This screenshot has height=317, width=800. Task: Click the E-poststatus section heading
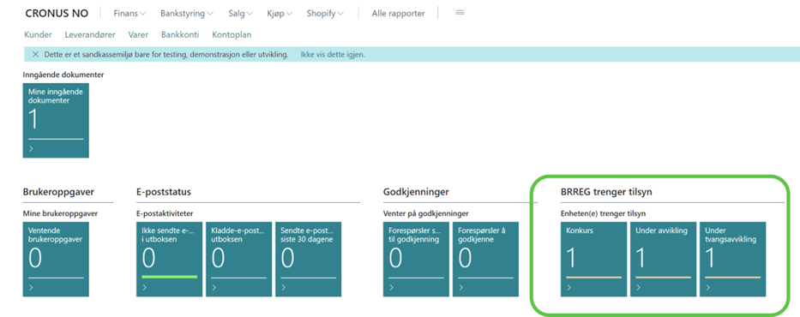pyautogui.click(x=164, y=192)
